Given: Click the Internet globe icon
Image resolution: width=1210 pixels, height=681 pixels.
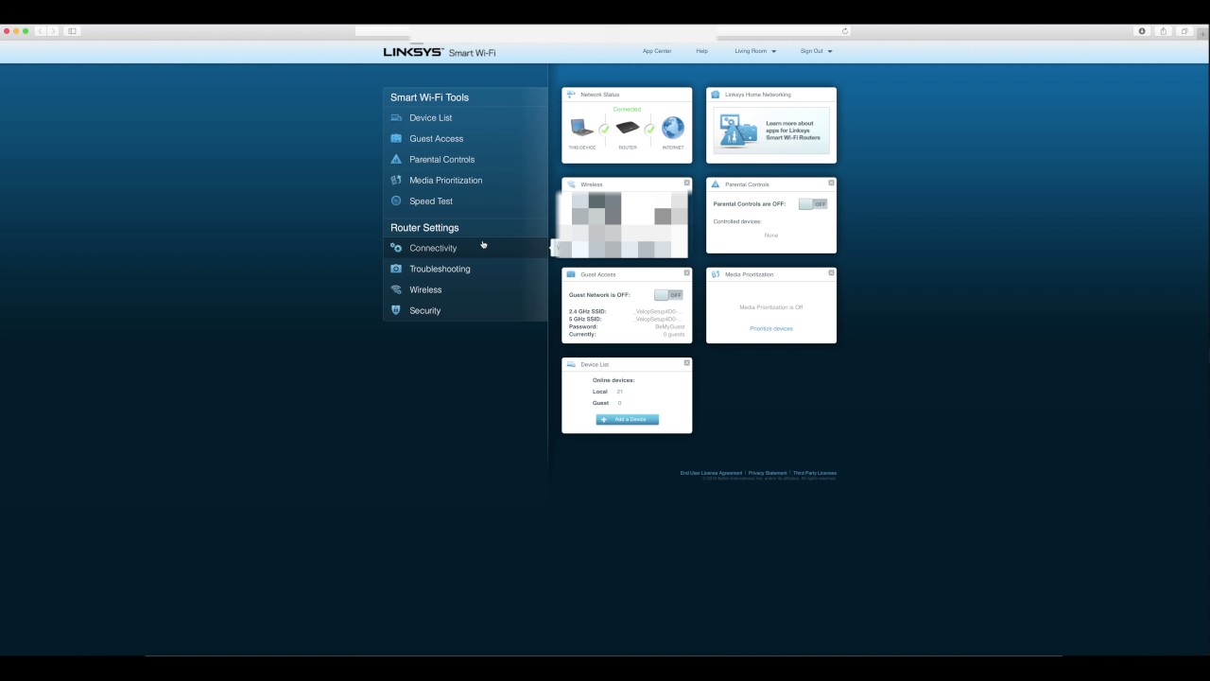Looking at the screenshot, I should tap(673, 128).
